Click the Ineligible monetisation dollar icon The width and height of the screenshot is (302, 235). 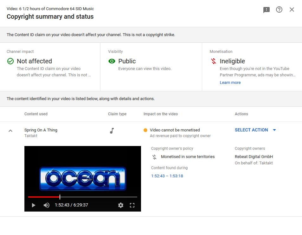[214, 61]
